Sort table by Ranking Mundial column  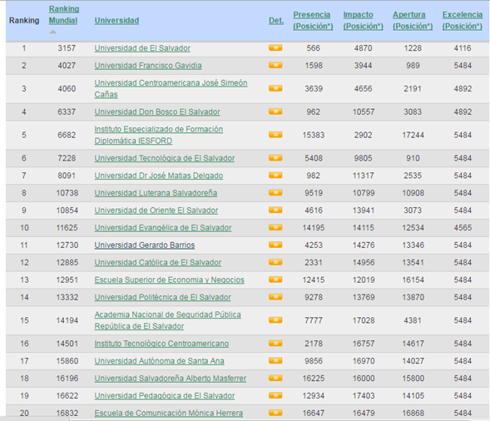coord(64,15)
